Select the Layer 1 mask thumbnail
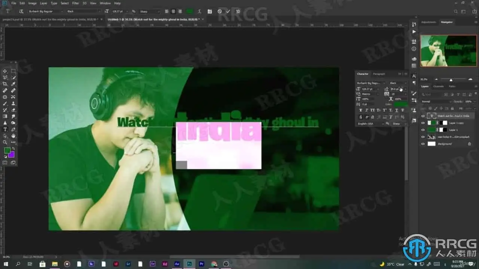The image size is (479, 269). pyautogui.click(x=443, y=130)
